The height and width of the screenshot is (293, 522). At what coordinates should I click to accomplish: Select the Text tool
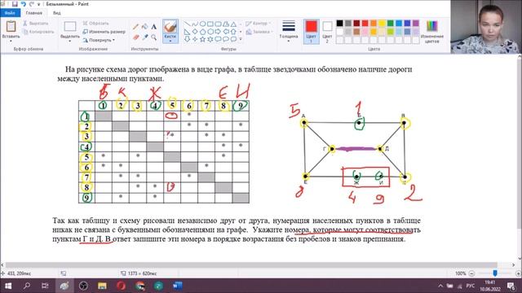(154, 27)
